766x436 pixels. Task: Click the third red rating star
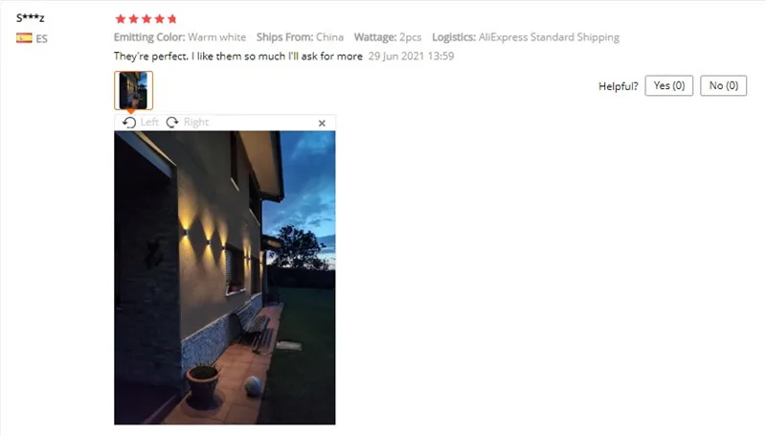(x=146, y=19)
